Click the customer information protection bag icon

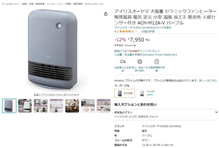[157, 62]
